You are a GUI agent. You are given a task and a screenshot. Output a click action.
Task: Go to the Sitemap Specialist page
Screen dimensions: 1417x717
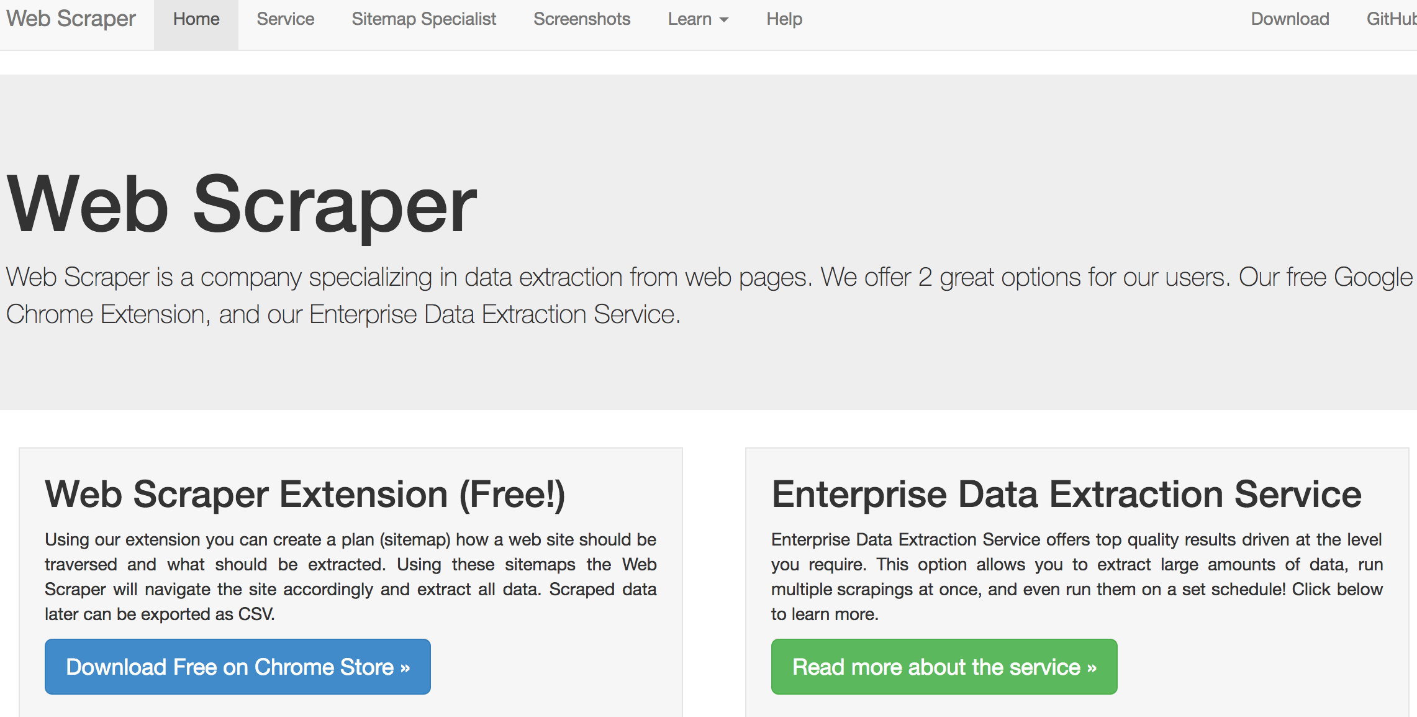pos(423,19)
